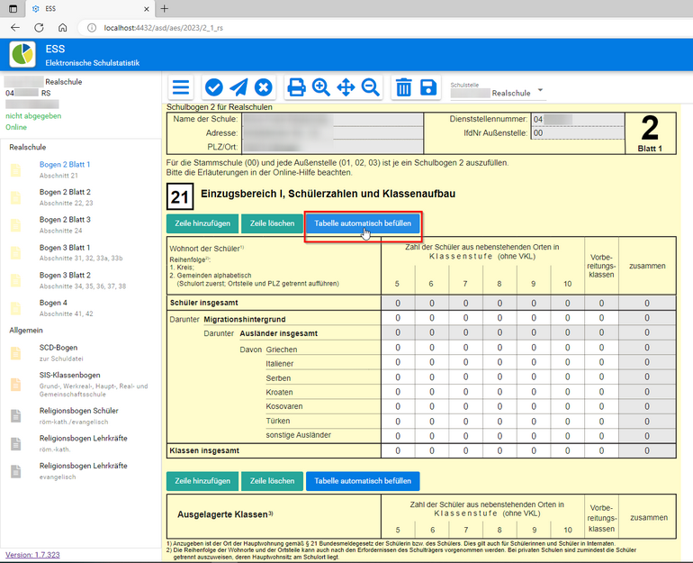Print the form with the printer icon
Screen dimensions: 693x563
coord(296,87)
